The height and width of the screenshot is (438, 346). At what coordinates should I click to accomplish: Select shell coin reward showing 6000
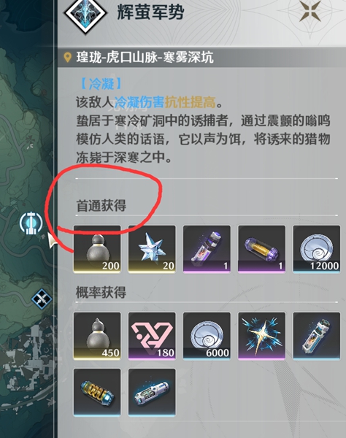tap(207, 336)
